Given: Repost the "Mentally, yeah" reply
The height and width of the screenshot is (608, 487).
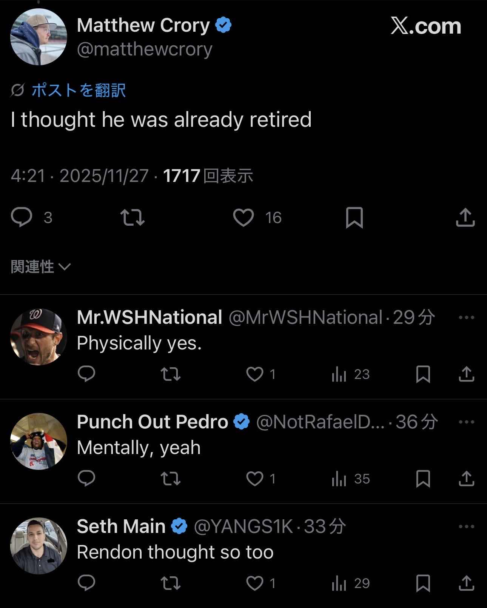Looking at the screenshot, I should tap(170, 479).
